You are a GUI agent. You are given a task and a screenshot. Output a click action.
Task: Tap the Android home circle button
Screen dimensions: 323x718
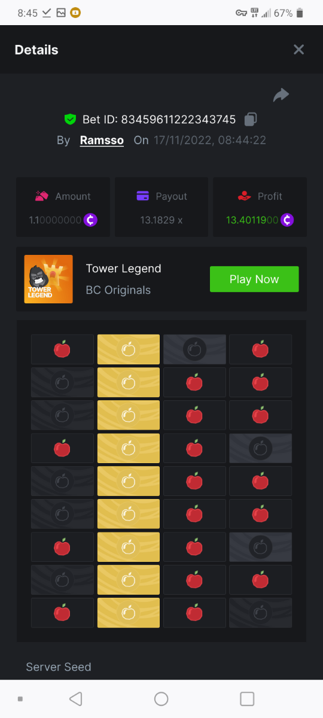161,698
